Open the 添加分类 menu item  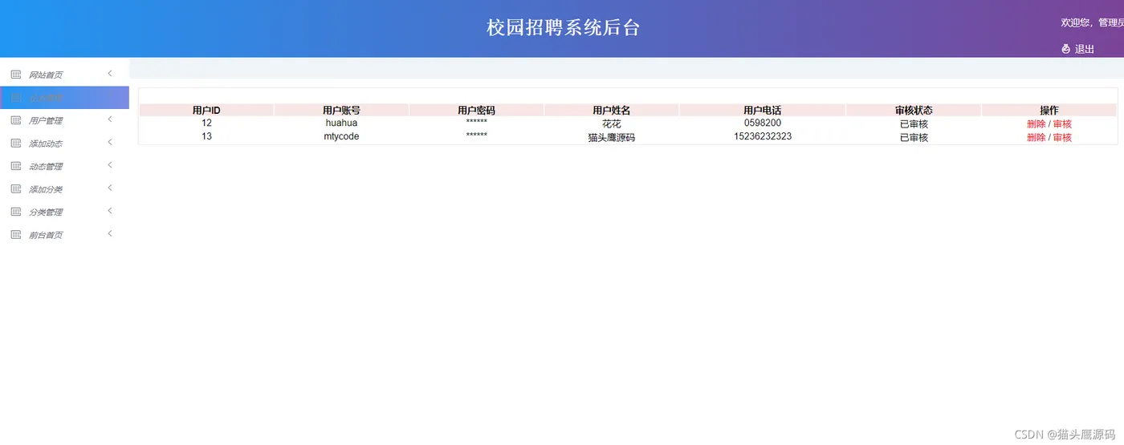click(x=46, y=190)
